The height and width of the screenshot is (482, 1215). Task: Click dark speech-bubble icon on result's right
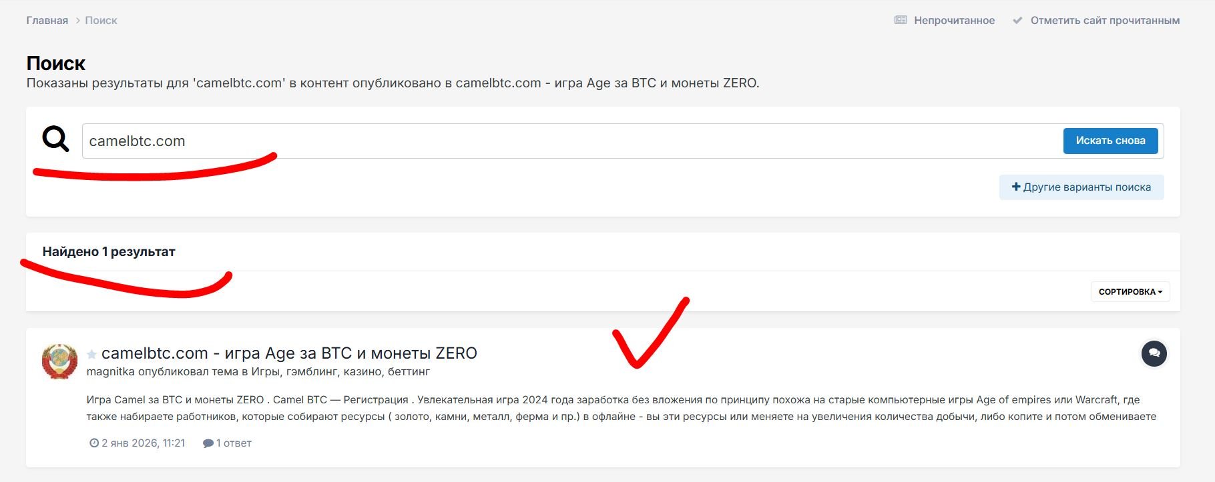[x=1154, y=353]
